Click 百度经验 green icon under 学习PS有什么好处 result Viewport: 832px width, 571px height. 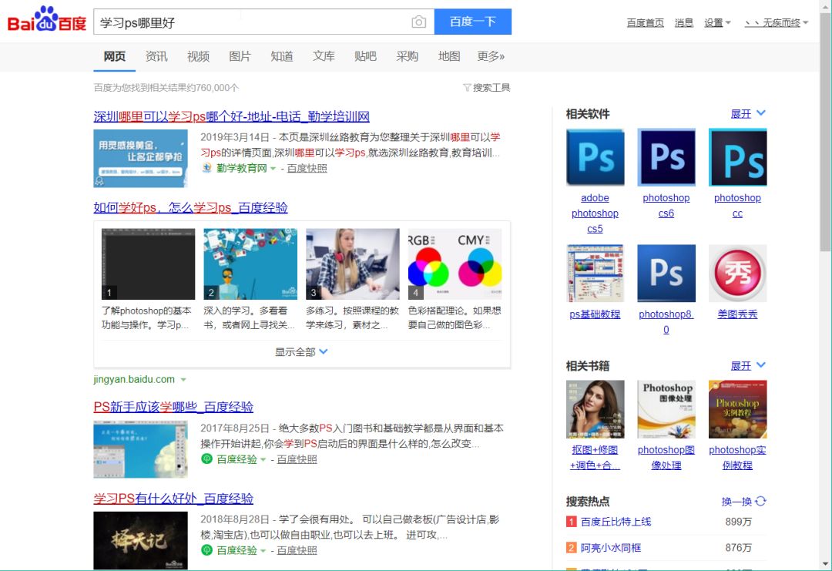[206, 550]
